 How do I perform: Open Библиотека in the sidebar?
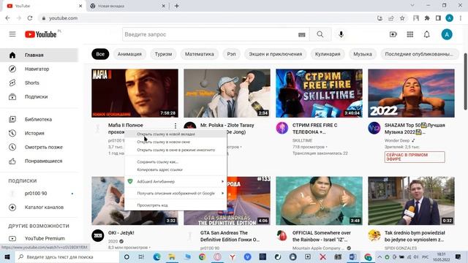[39, 119]
